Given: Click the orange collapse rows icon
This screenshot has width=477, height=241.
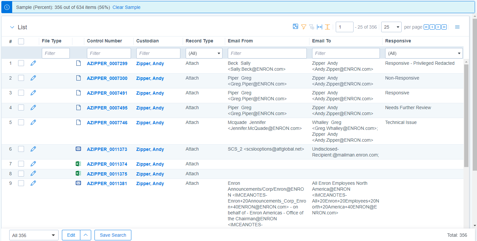Looking at the screenshot, I should [x=327, y=27].
